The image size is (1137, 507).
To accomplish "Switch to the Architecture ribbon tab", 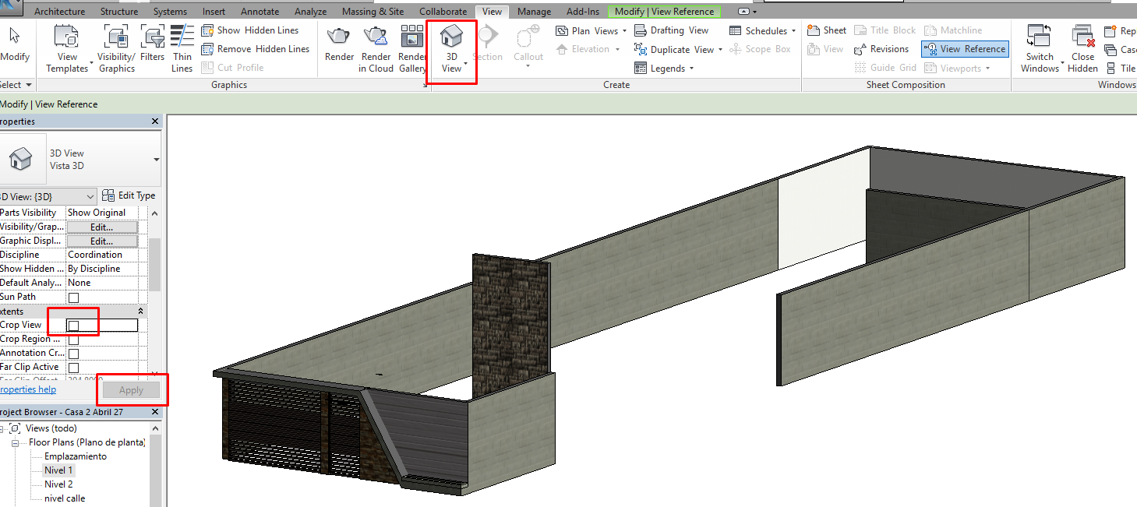I will tap(60, 12).
